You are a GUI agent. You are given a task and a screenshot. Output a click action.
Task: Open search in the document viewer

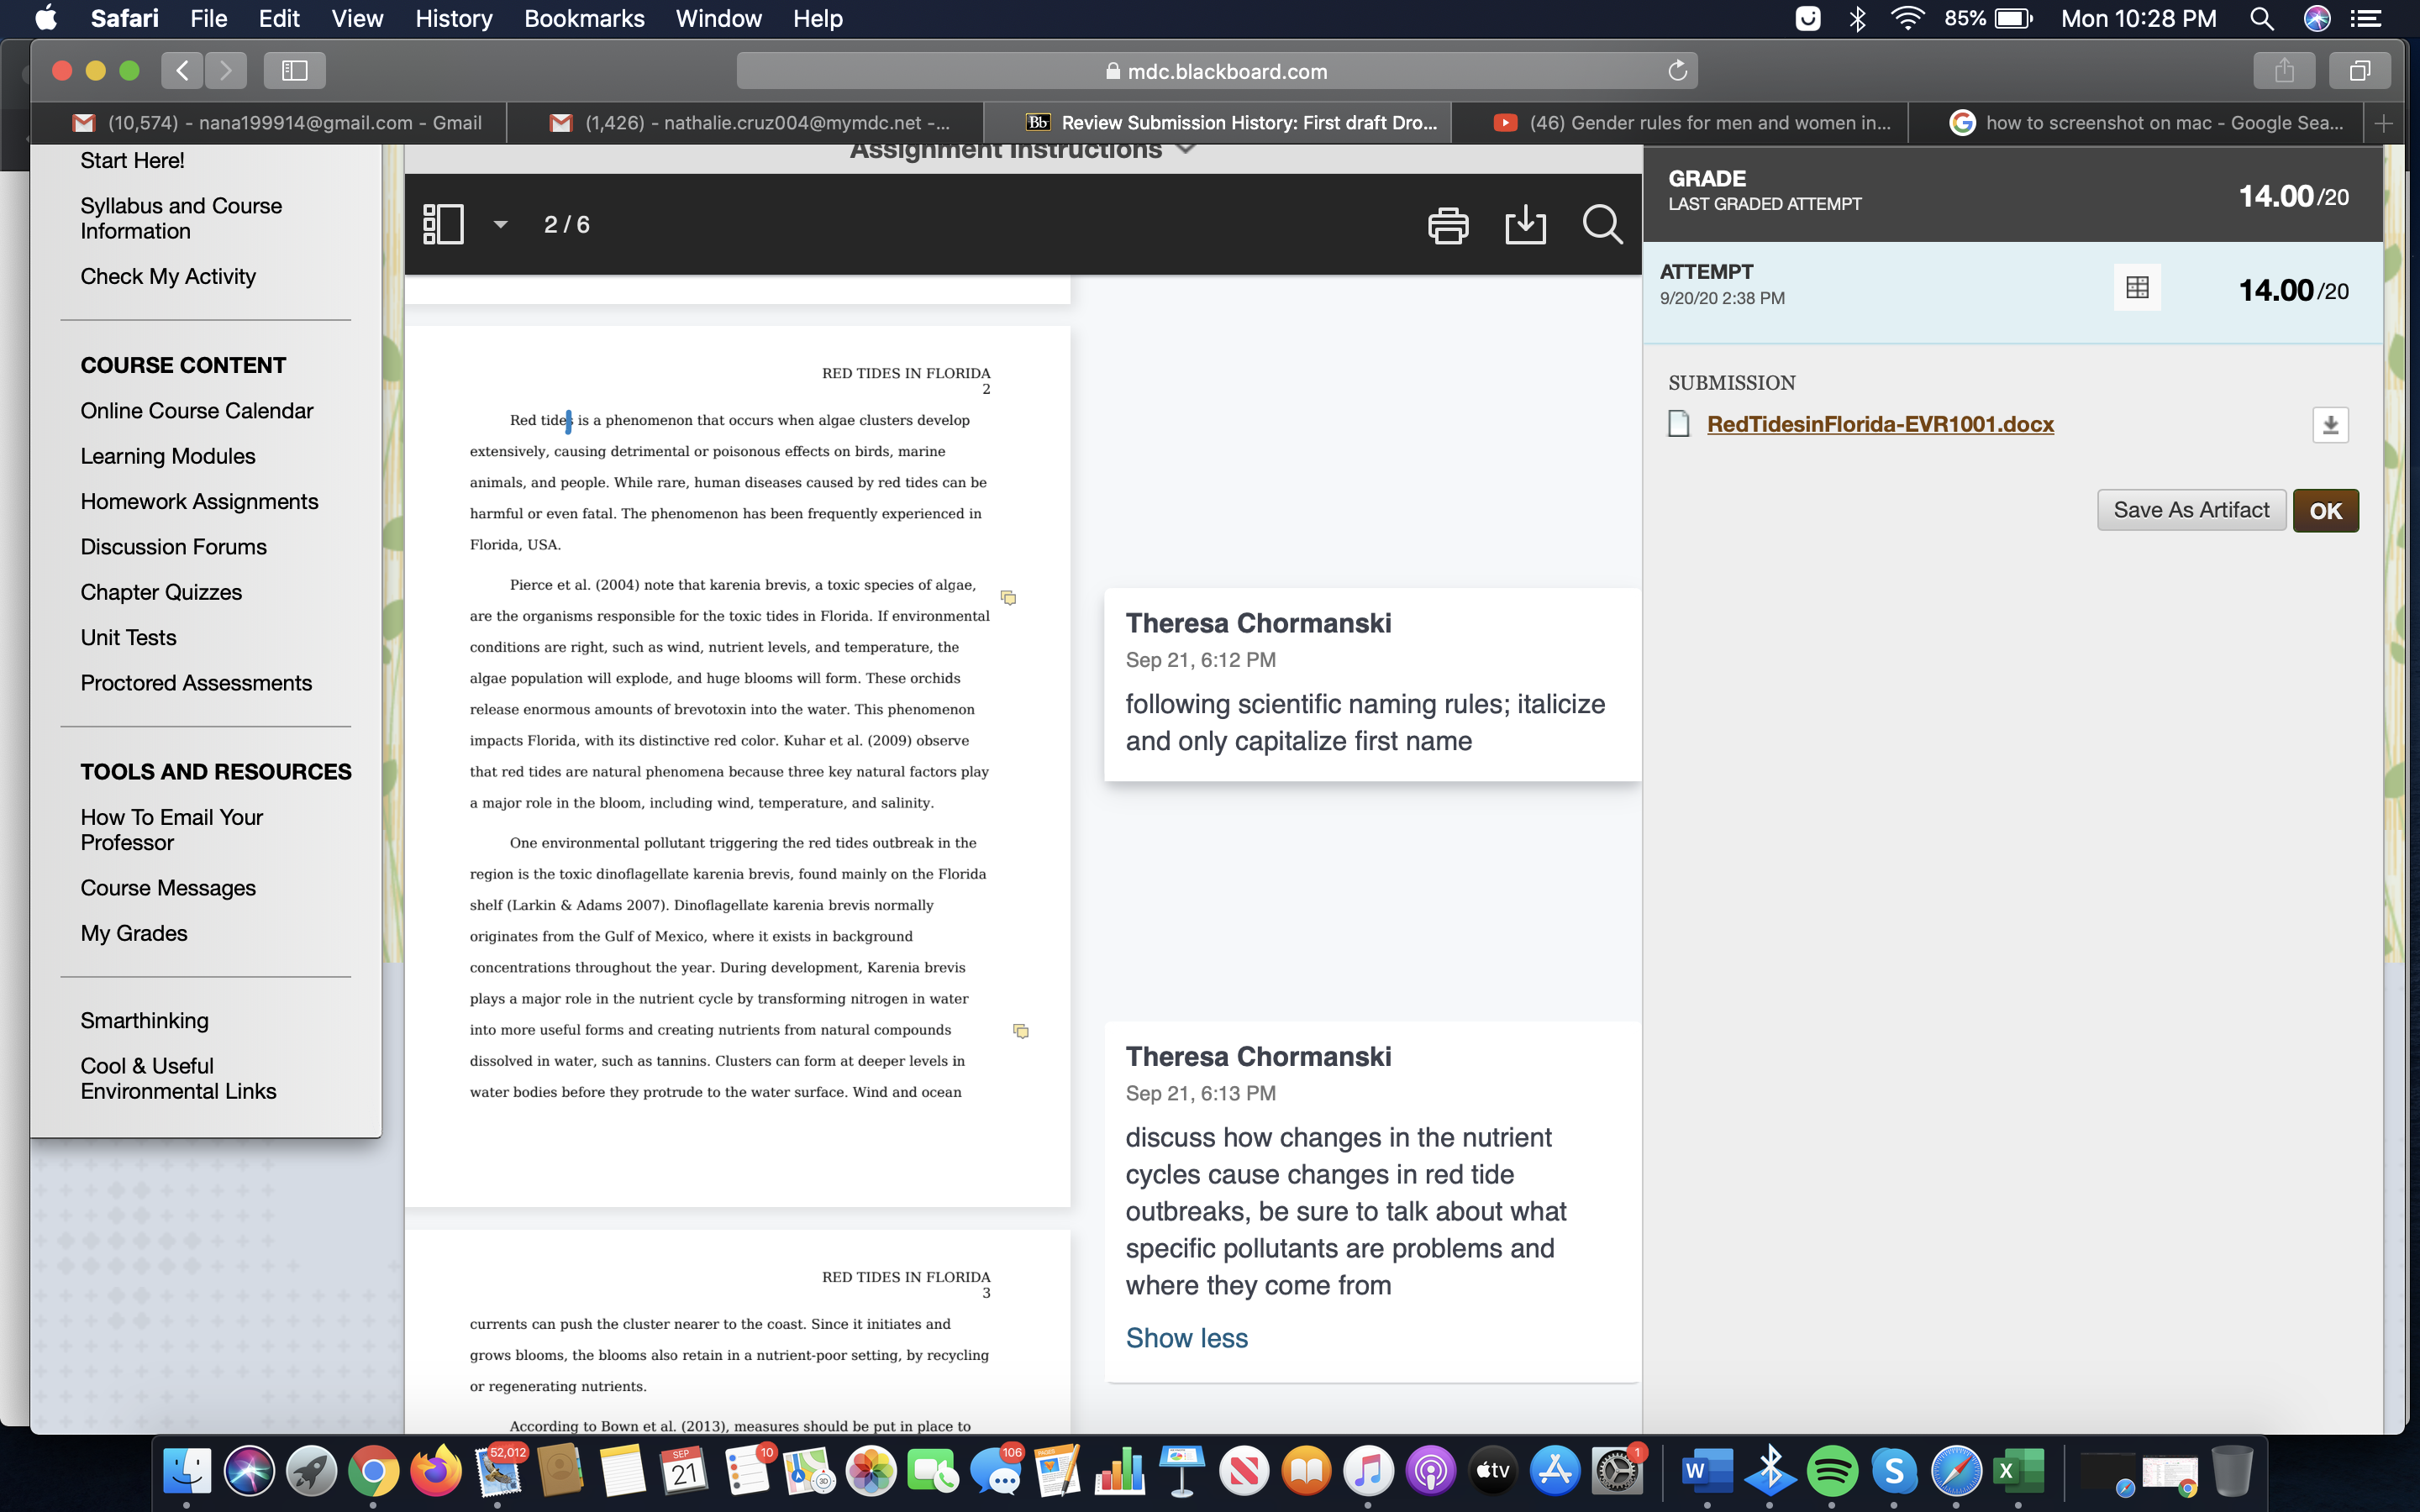pyautogui.click(x=1602, y=225)
